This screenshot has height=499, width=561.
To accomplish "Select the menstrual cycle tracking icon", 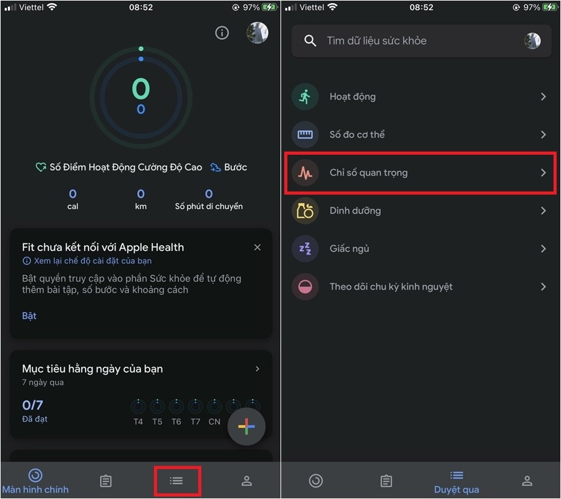I will pyautogui.click(x=305, y=286).
